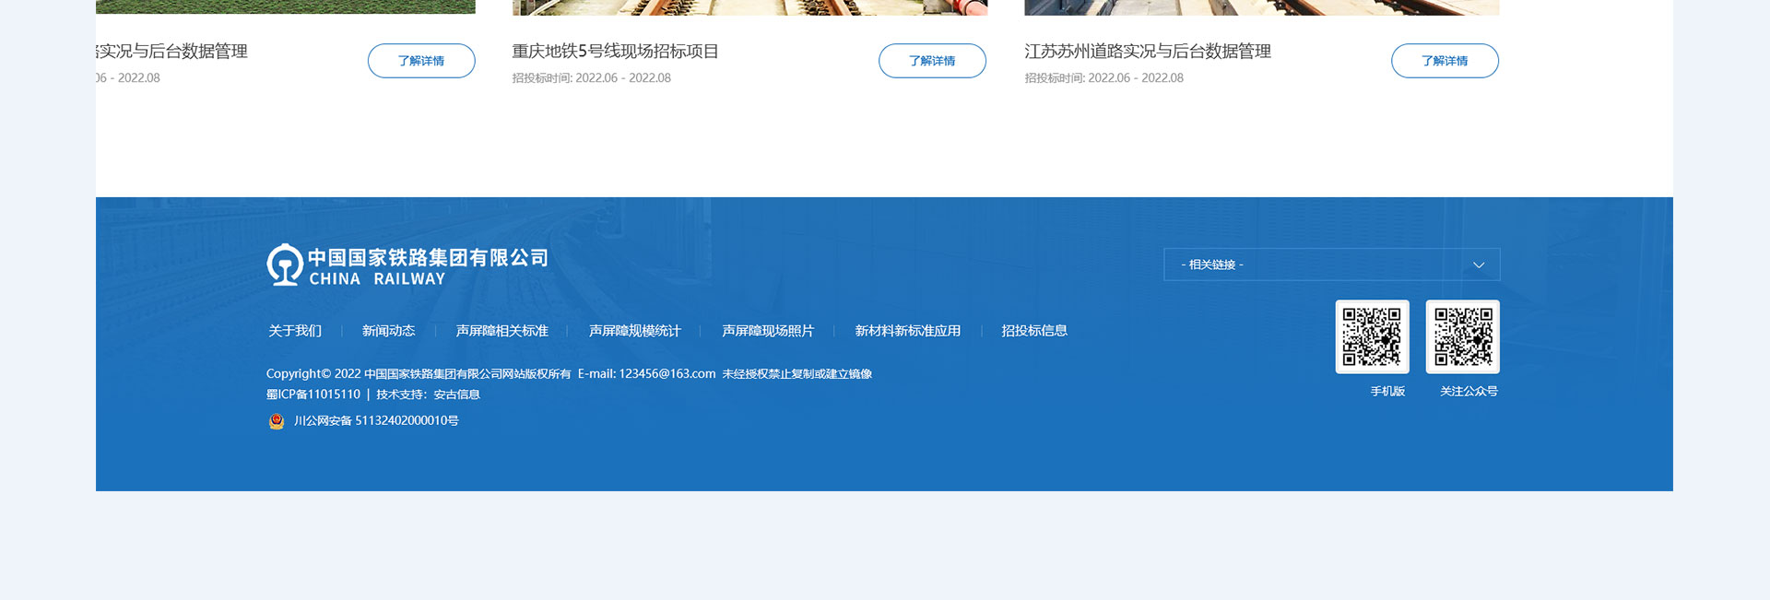The image size is (1770, 600).
Task: Visit 安古信息 technical support link
Action: click(456, 394)
